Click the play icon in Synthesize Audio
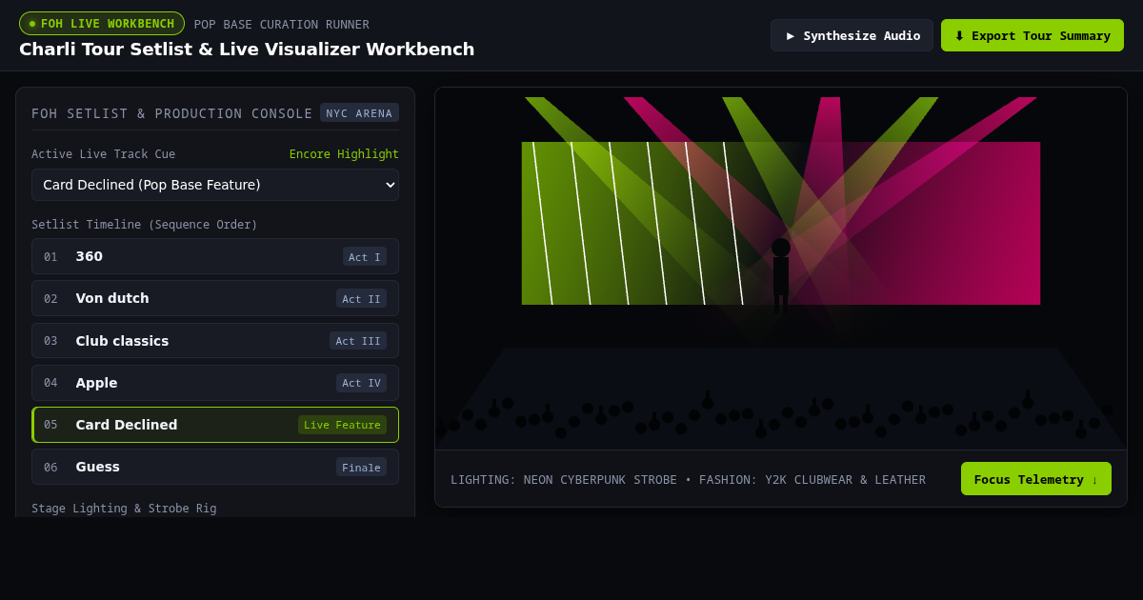The width and height of the screenshot is (1143, 600). [791, 35]
